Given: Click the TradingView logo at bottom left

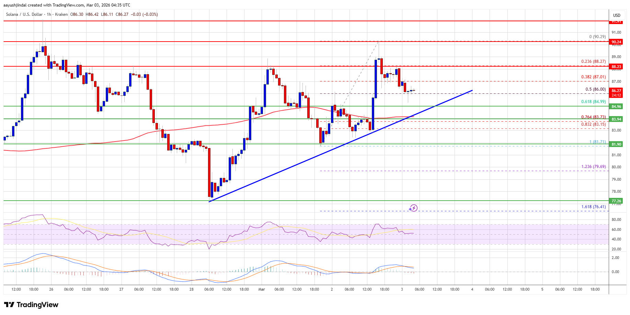Looking at the screenshot, I should (31, 305).
